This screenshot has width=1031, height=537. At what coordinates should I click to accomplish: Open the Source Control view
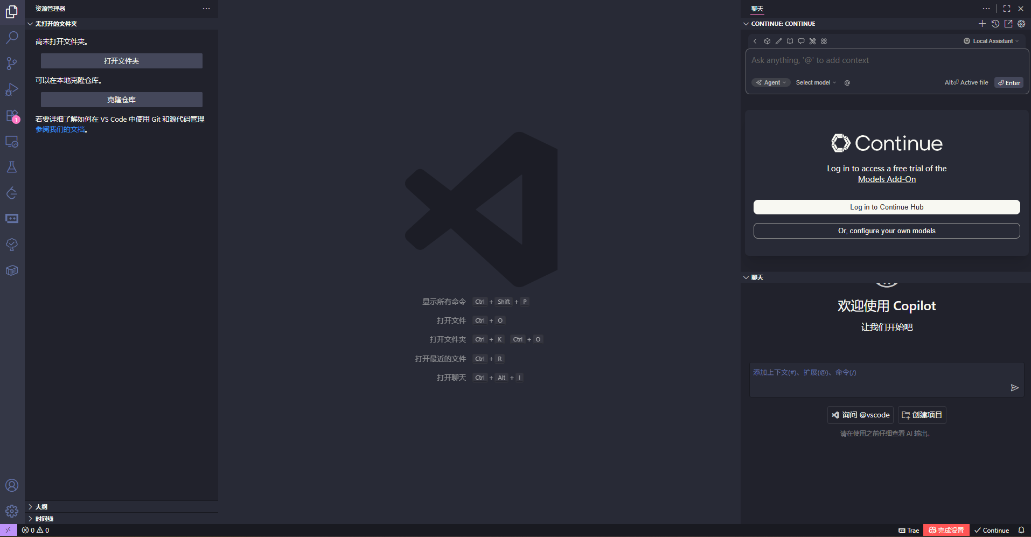pyautogui.click(x=12, y=63)
